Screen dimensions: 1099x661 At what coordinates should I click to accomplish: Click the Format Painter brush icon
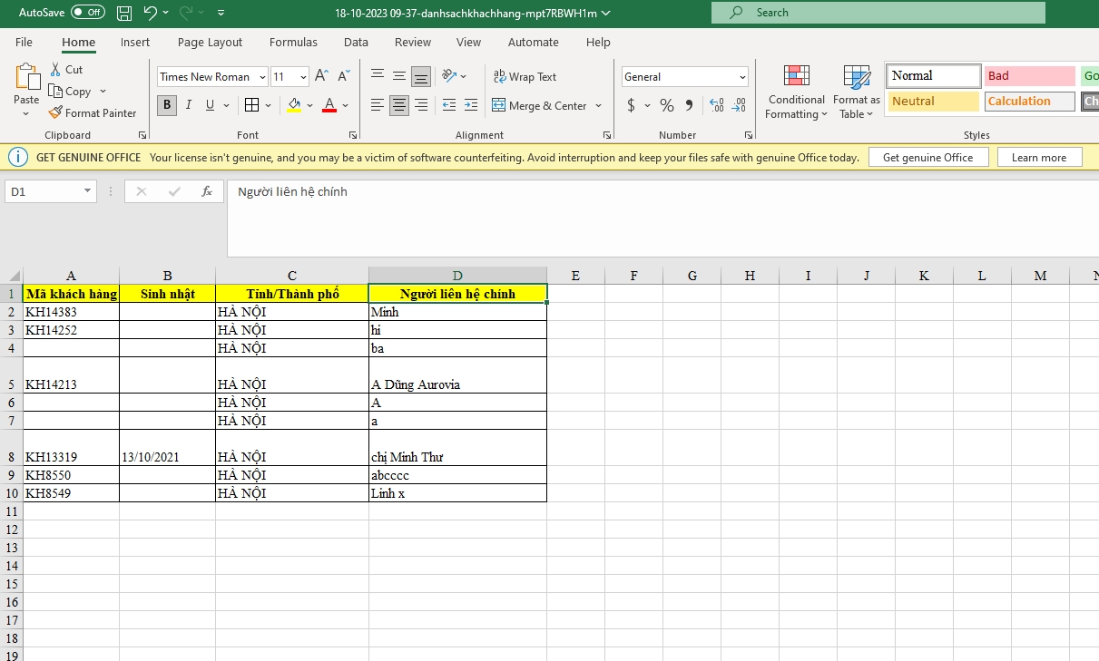pos(56,113)
